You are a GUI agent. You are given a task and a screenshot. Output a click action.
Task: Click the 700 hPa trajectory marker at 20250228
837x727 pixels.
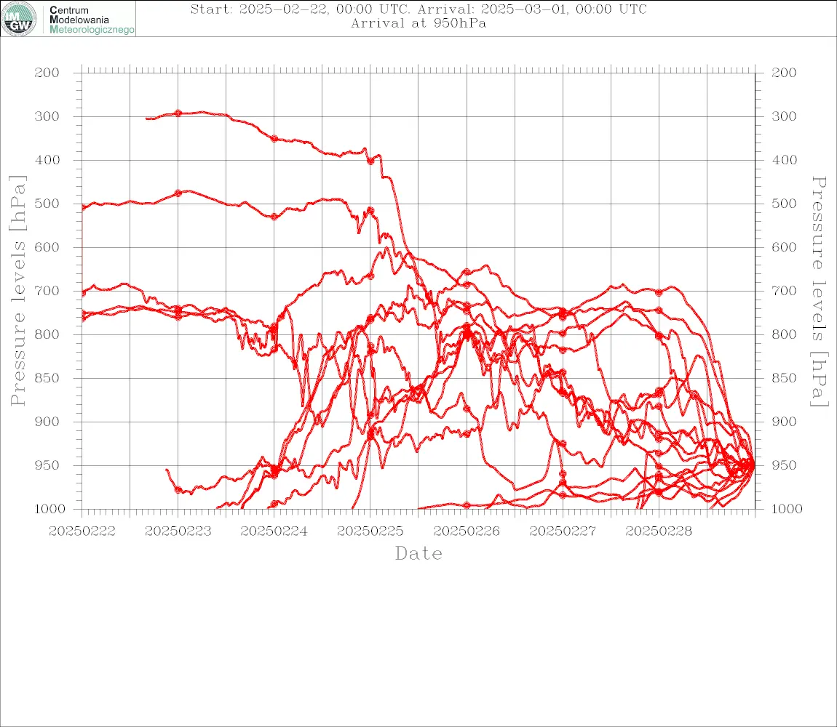(659, 292)
